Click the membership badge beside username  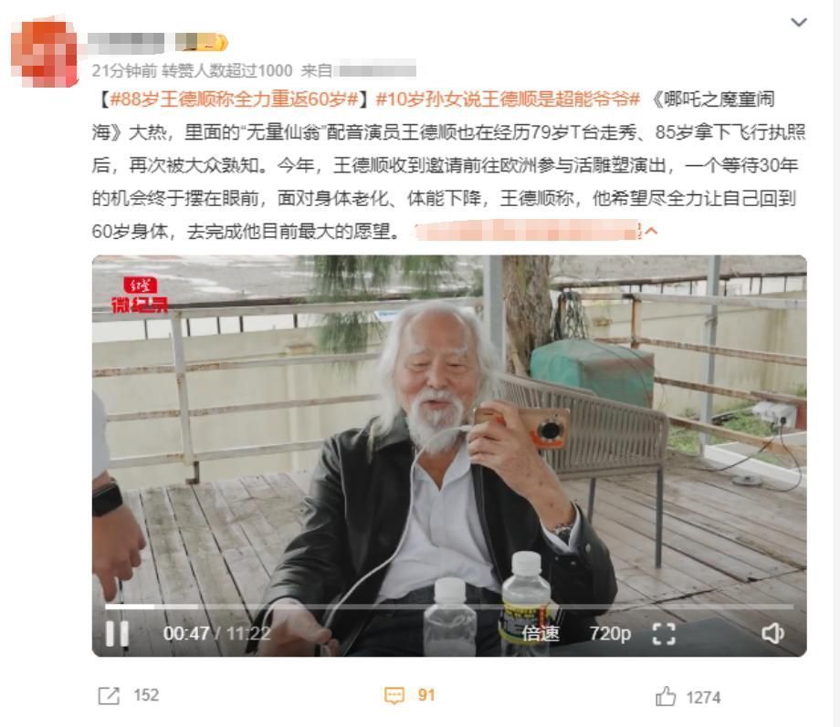[202, 42]
